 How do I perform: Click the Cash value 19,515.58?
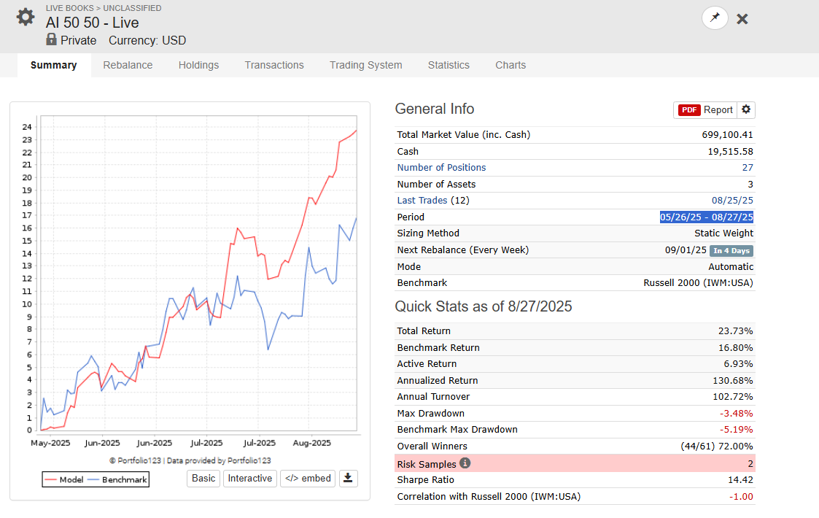730,151
